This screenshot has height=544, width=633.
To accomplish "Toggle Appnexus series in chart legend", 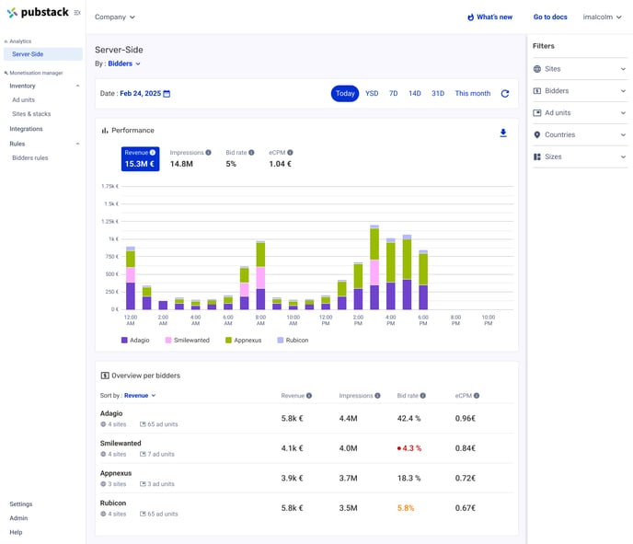I will click(x=244, y=341).
